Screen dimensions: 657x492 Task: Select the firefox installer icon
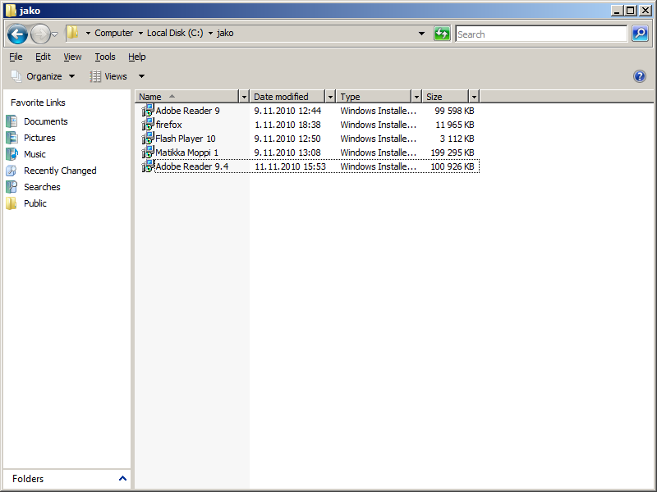[x=148, y=125]
